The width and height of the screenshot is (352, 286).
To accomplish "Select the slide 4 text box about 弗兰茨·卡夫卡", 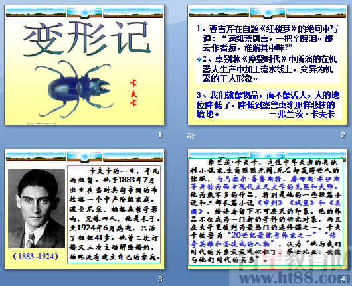I will coord(266,212).
